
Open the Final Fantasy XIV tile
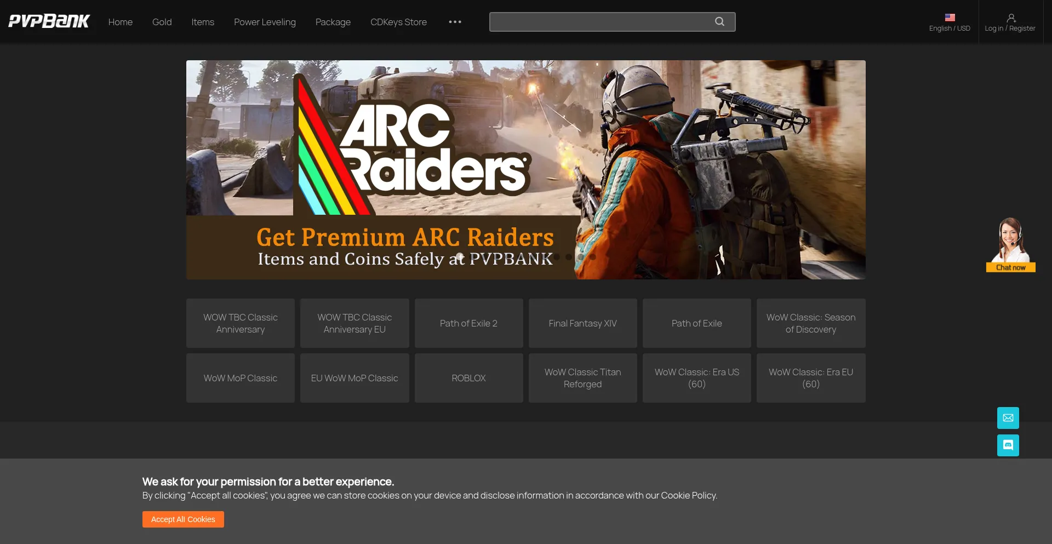[x=582, y=323]
